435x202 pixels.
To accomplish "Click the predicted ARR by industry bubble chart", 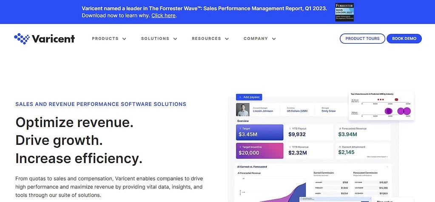I will coord(381,106).
